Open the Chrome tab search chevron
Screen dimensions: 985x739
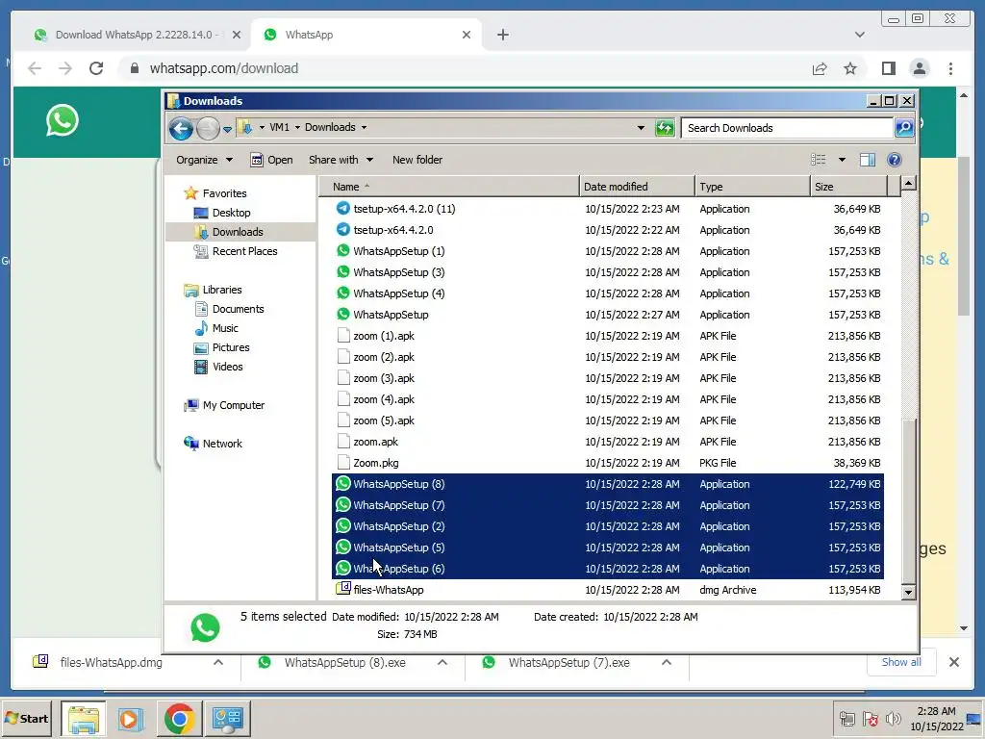860,35
